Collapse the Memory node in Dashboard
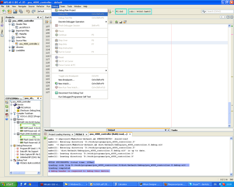234x187 pixels. (11, 119)
